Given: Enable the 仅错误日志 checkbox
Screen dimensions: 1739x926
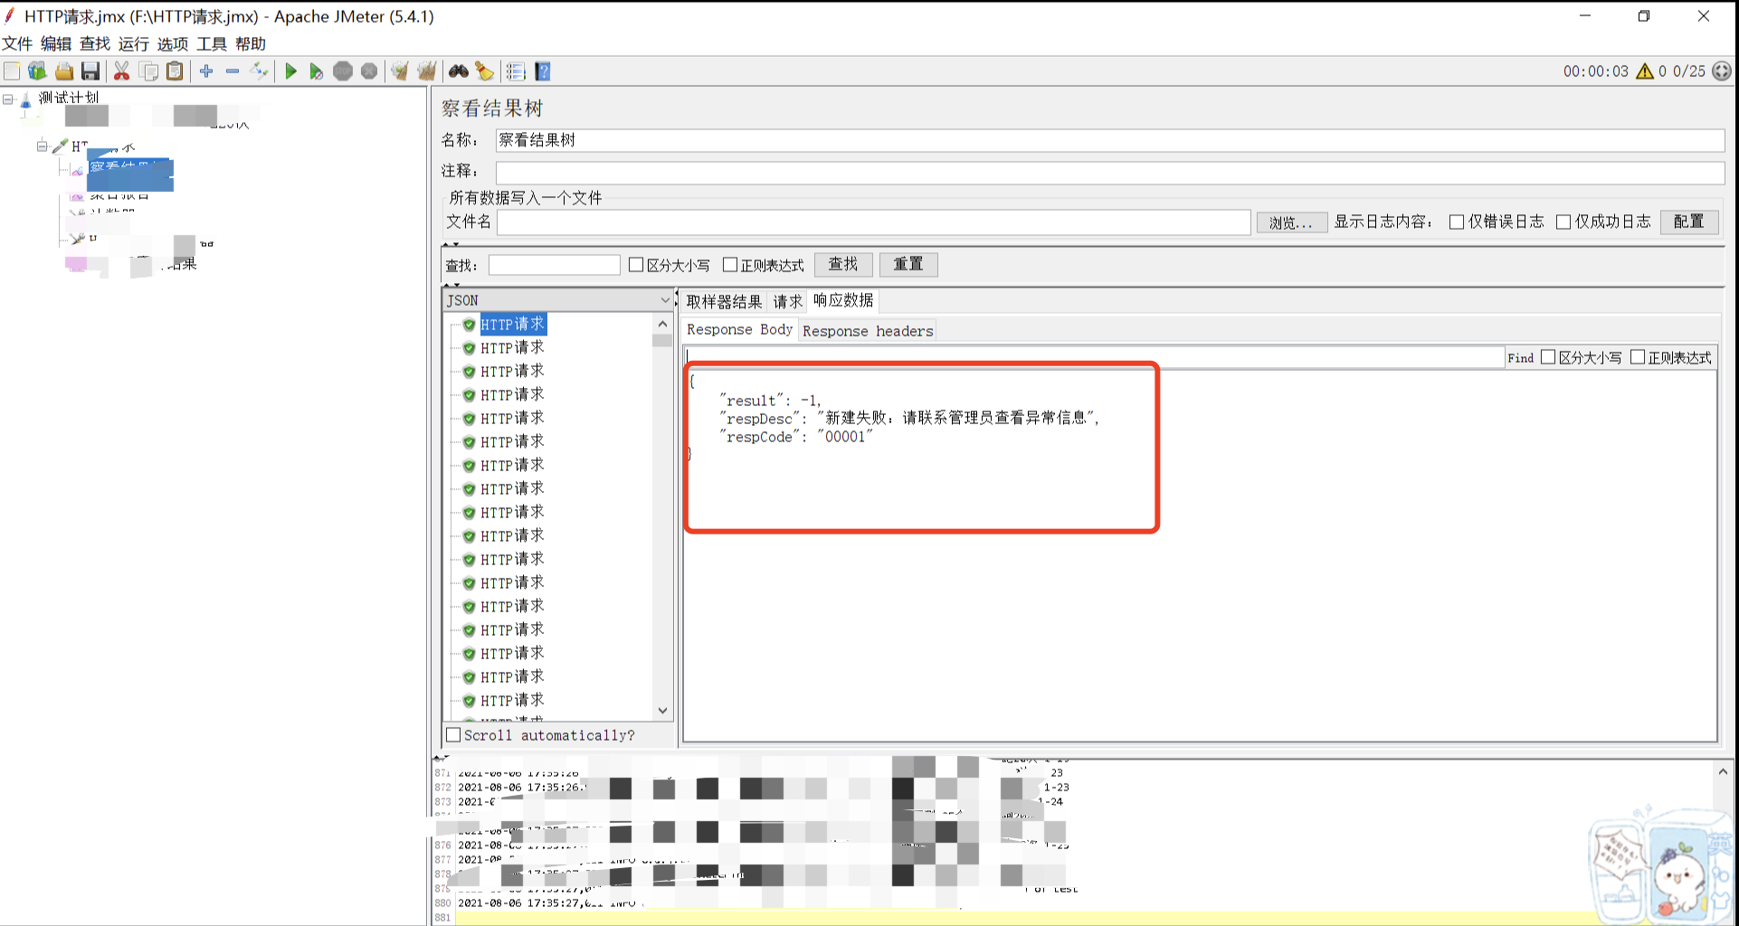Looking at the screenshot, I should 1456,222.
